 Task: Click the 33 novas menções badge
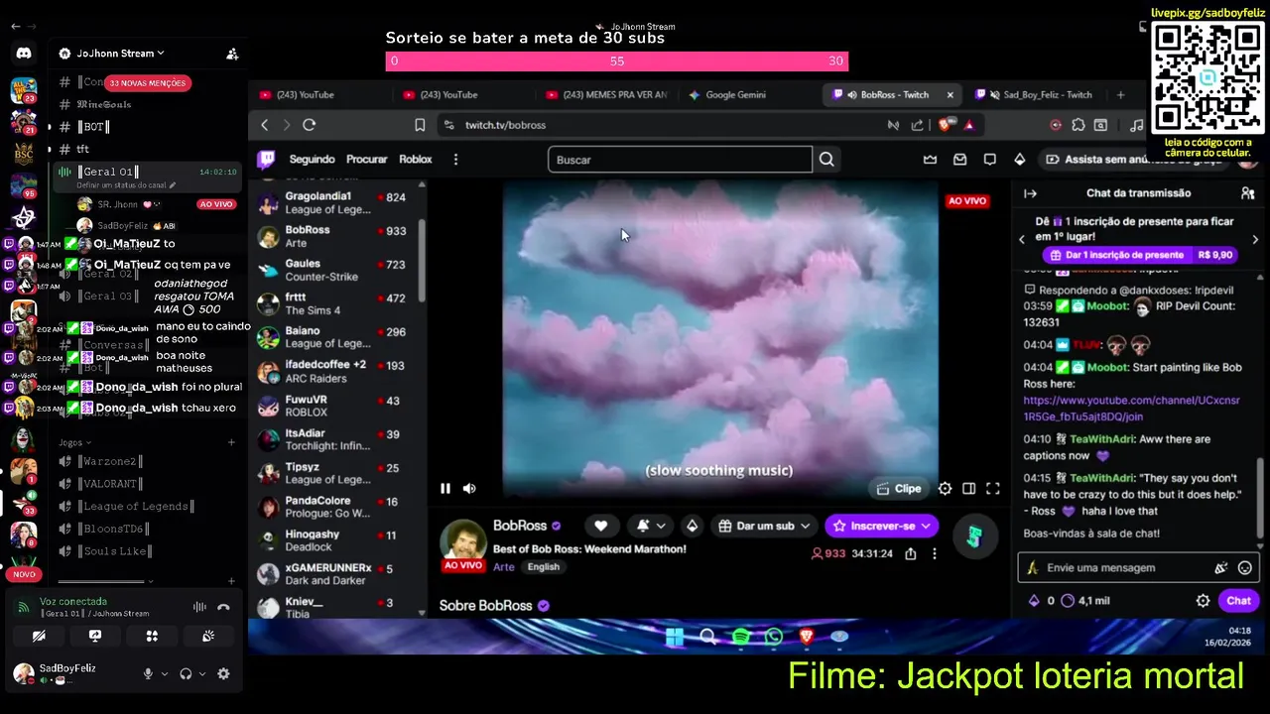(147, 83)
